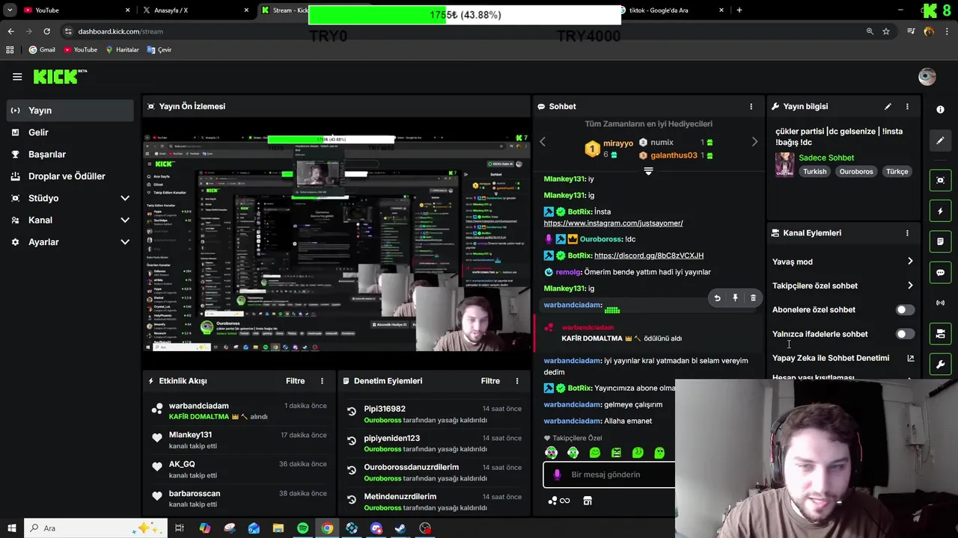Click the Turkish tag
This screenshot has width=958, height=538.
tap(814, 172)
